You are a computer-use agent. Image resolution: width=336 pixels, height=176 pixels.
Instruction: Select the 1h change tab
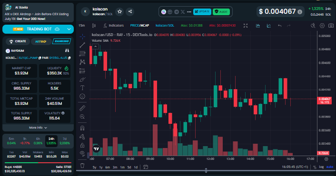point(25,141)
